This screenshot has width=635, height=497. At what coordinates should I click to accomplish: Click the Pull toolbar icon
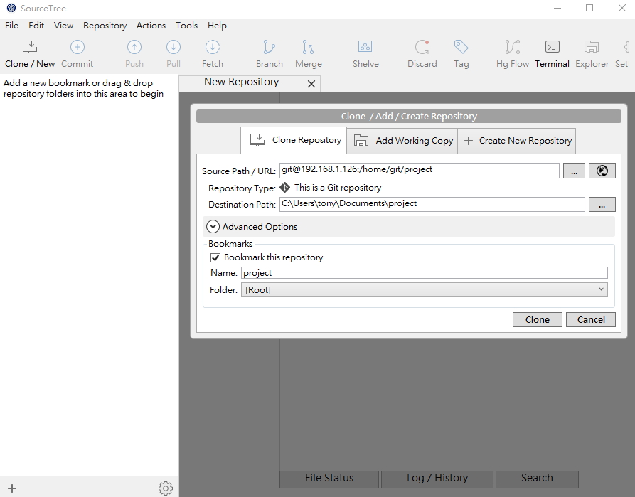coord(174,48)
